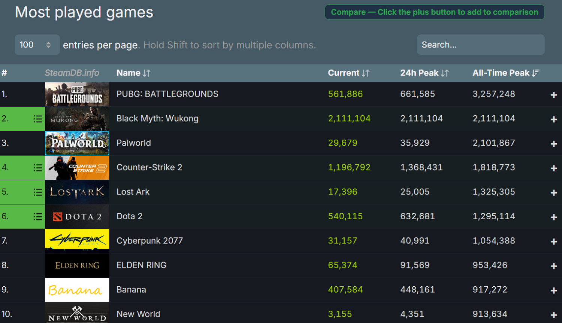Click the list icon on Counter-Strike 2 row
The image size is (562, 323).
coord(38,168)
